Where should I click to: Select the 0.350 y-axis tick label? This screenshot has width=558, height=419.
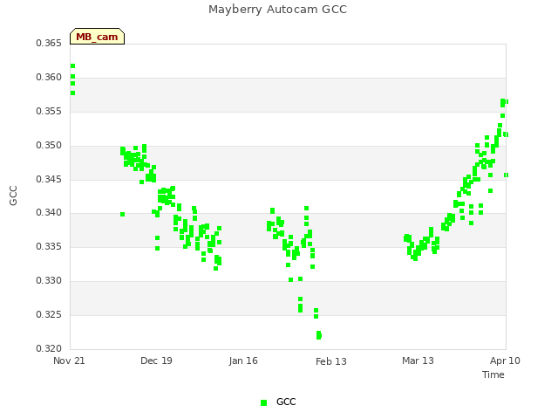tap(49, 145)
